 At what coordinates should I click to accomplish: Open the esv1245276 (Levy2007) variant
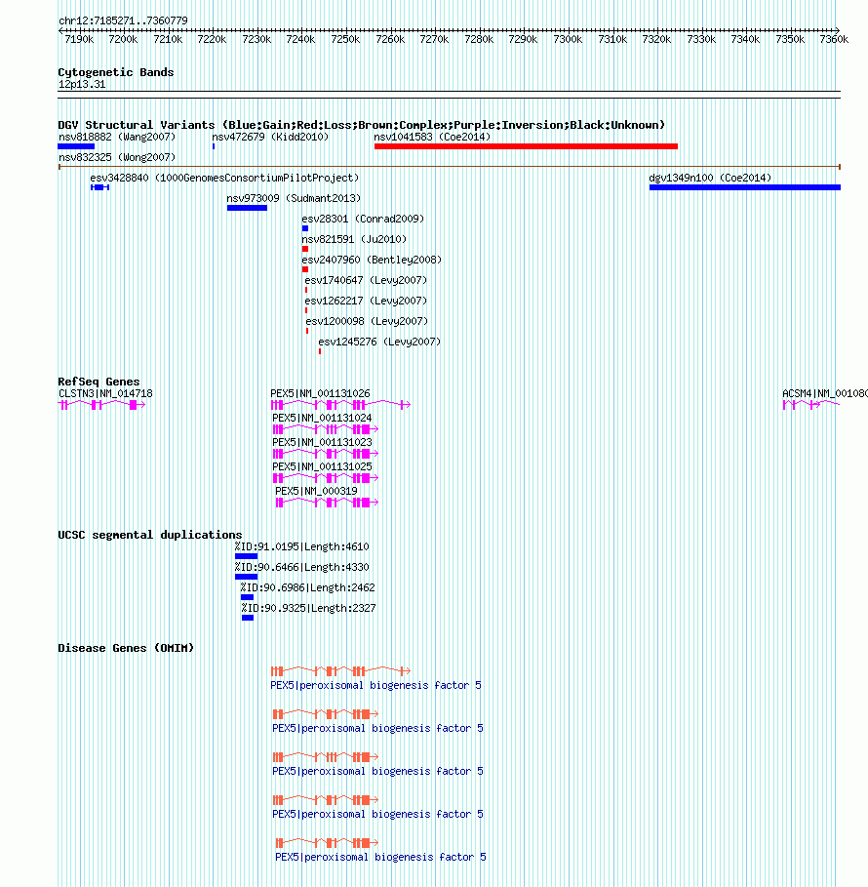[x=379, y=342]
